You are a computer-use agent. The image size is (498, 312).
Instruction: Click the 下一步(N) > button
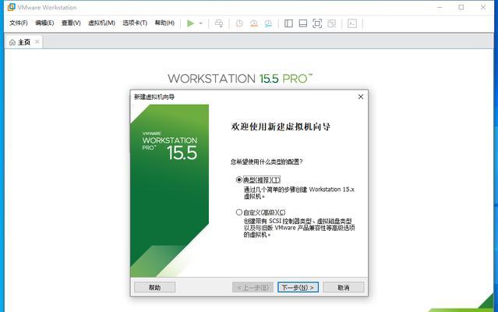(298, 287)
